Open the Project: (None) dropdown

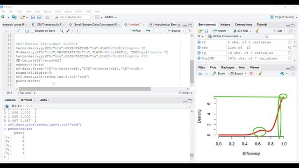coord(284,17)
